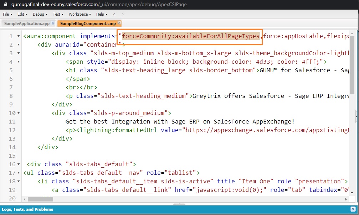
Task: Open the Test menu
Action: (58, 14)
